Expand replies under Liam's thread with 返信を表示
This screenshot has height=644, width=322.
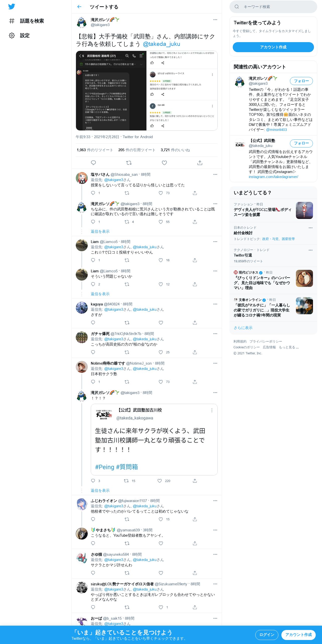click(x=100, y=294)
